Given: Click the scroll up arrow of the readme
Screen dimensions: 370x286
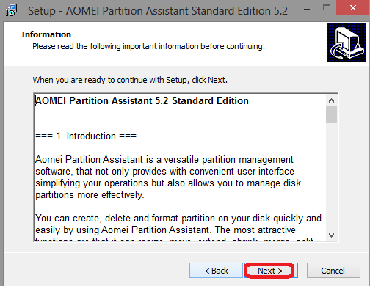Looking at the screenshot, I should (332, 100).
